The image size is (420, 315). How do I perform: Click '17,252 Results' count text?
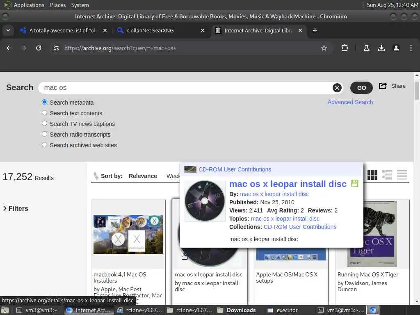coord(28,177)
